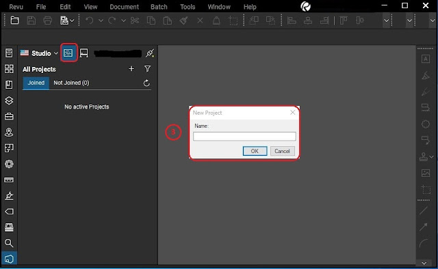Open the Edit menu
Screen dimensions: 438x269
click(x=65, y=7)
